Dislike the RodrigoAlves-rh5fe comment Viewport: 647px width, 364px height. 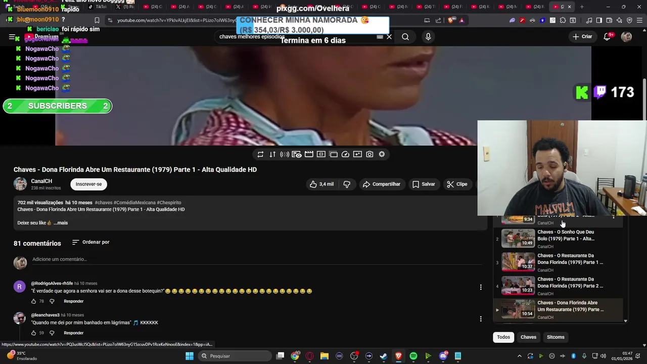[52, 301]
